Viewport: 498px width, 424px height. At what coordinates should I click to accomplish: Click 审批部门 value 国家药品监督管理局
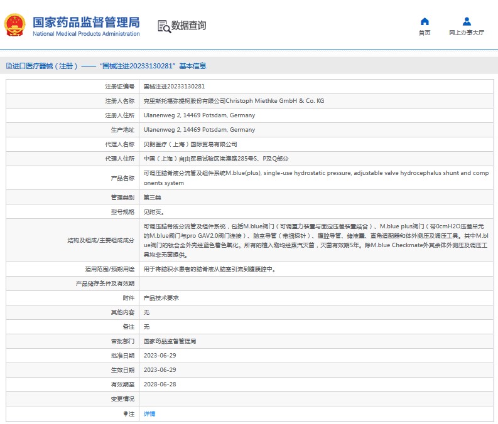coord(170,341)
